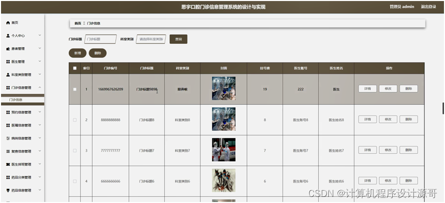Expand 复查信息管理 with its chevron
Screen dimensions: 445x203
click(x=40, y=151)
